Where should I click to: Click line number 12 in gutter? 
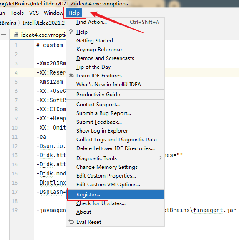point(15,146)
